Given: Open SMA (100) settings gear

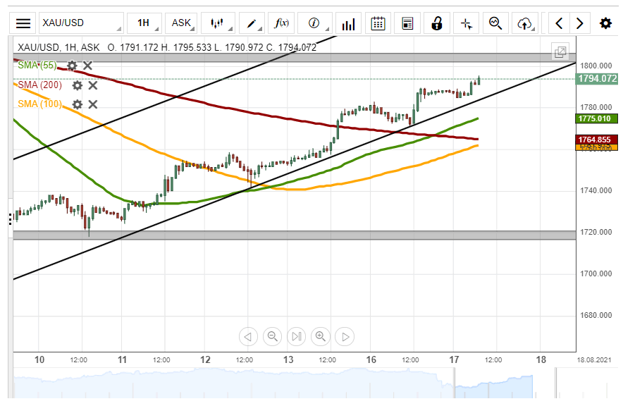Looking at the screenshot, I should 77,104.
